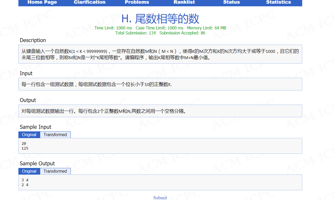Click the Time Limit: 1000 ms text
This screenshot has height=200, width=334.
(x=113, y=28)
